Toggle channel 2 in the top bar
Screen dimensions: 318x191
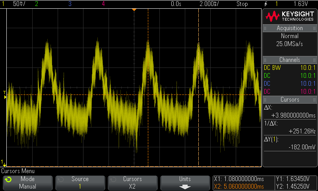[x=37, y=4]
